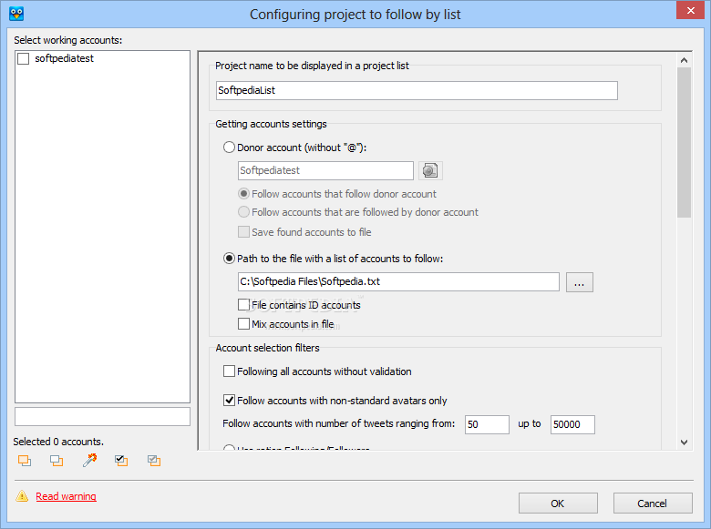Select Path to the file radio button
Viewport: 711px width, 529px height.
click(x=229, y=259)
